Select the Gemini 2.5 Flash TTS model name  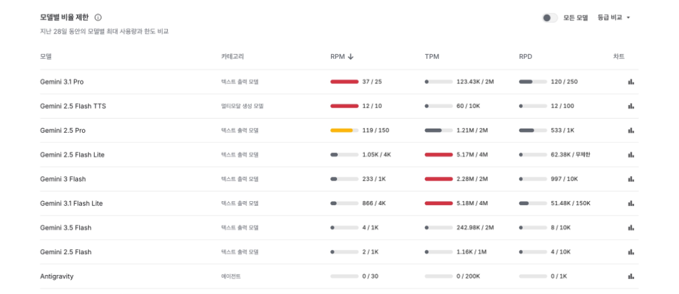pos(72,106)
